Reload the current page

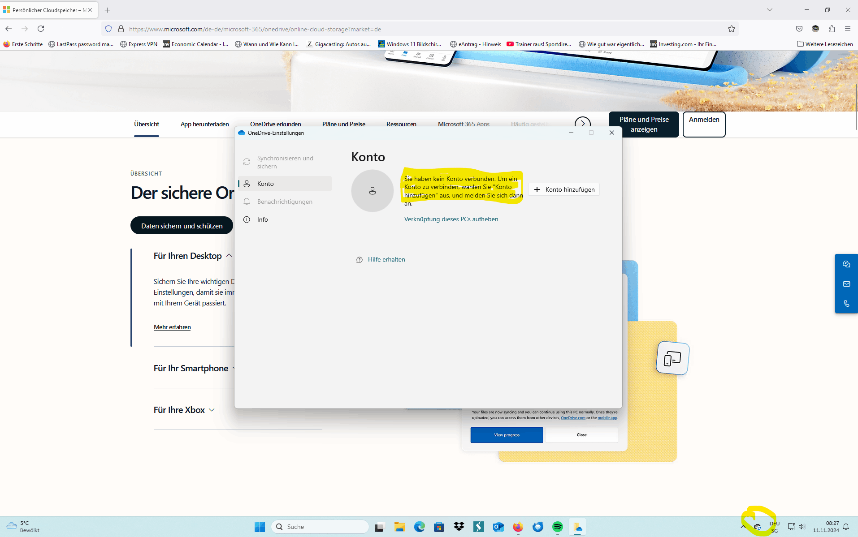coord(41,29)
